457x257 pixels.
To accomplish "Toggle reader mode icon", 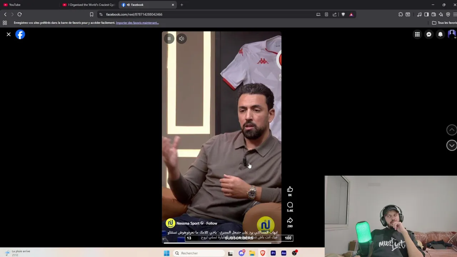I will [326, 14].
